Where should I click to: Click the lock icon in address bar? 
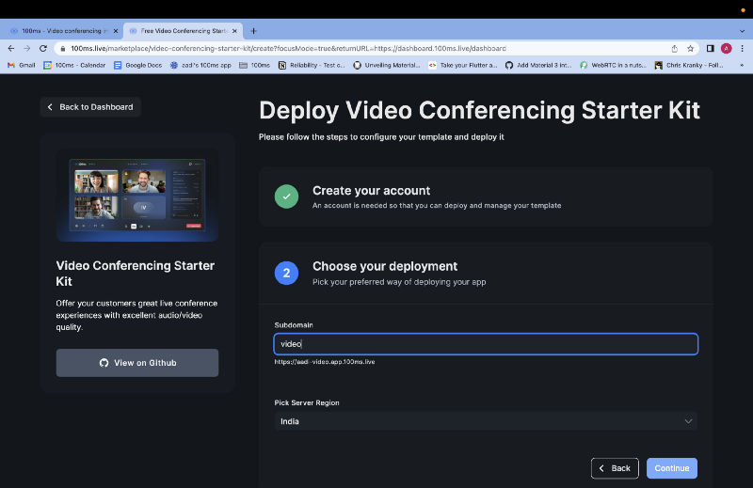(x=62, y=49)
